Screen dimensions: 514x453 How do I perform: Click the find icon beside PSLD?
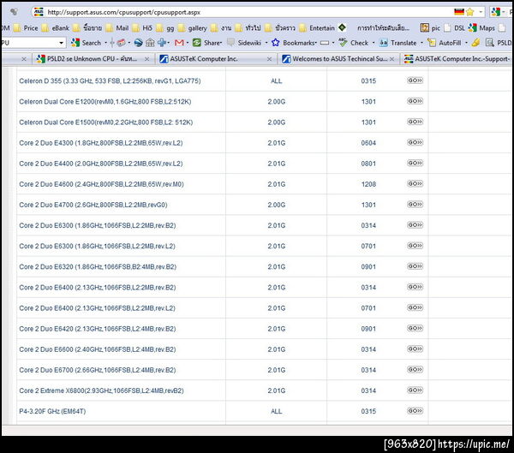pos(489,42)
